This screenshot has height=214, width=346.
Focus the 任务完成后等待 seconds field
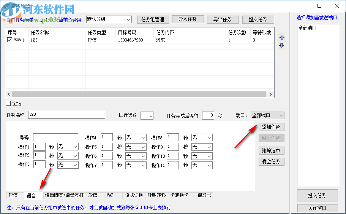[208, 115]
